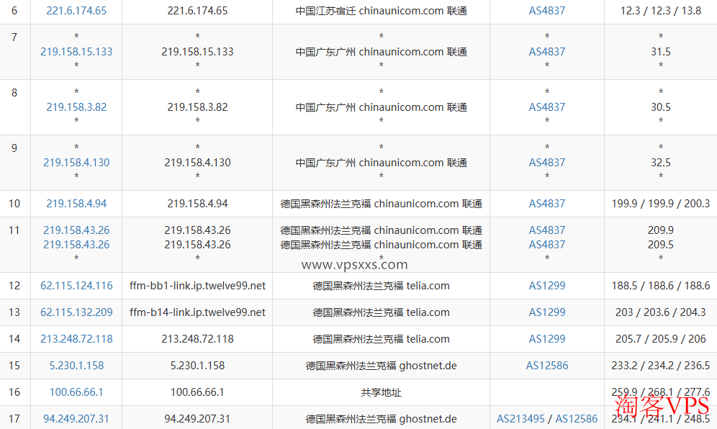
Task: Select the latency value 199.9 / 199.9 / 200.3
Action: click(661, 204)
